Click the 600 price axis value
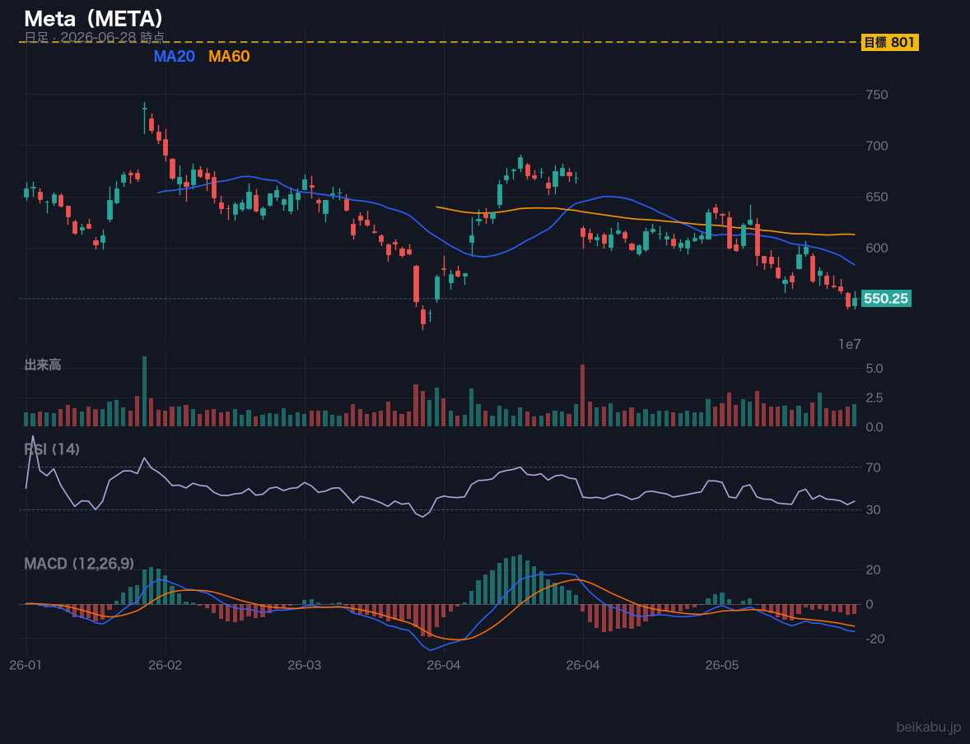Viewport: 970px width, 744px height. (877, 248)
